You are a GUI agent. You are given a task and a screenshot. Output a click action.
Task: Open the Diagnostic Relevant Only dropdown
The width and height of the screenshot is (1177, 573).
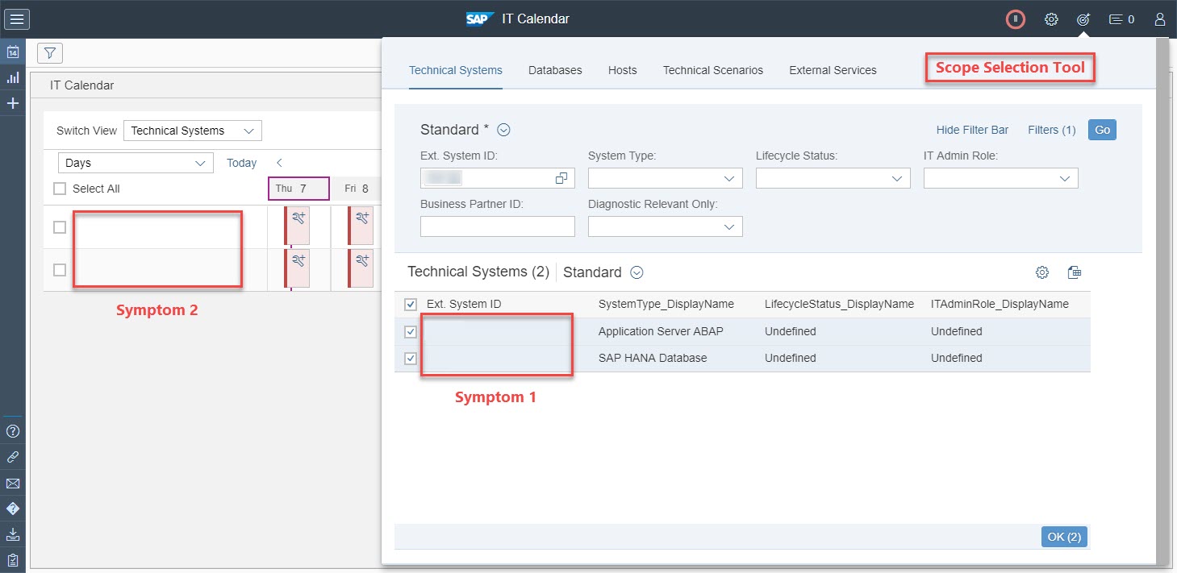tap(666, 226)
